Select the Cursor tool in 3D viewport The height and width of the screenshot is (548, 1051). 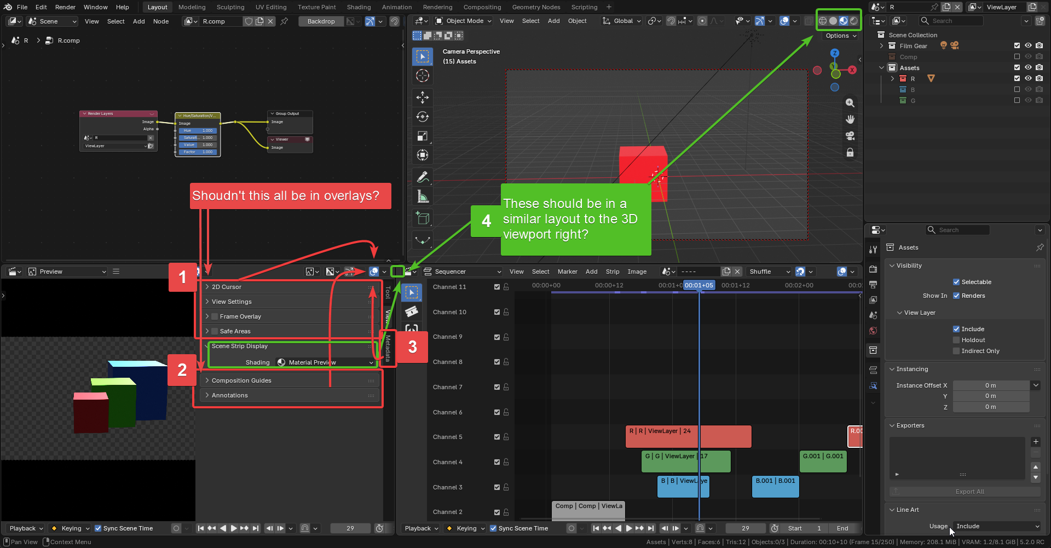423,76
